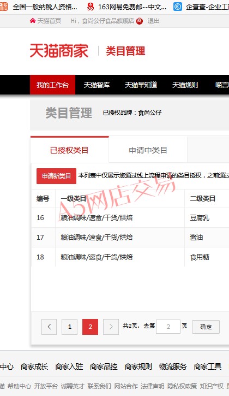
Task: Click the 确定 button
Action: [x=206, y=327]
